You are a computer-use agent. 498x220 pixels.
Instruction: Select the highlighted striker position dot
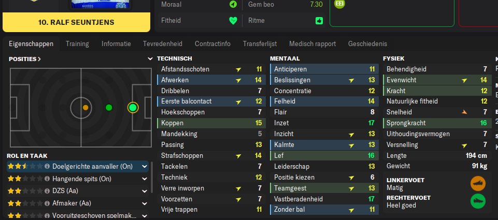click(x=133, y=108)
